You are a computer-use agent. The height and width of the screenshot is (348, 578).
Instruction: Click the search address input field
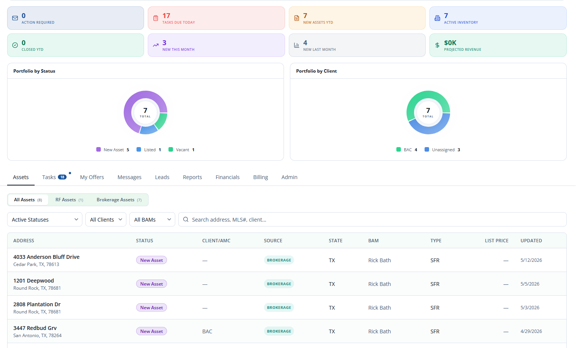click(372, 219)
